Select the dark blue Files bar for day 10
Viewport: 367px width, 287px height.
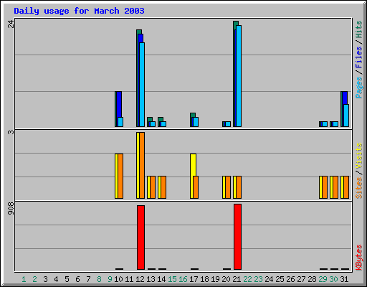click(119, 104)
